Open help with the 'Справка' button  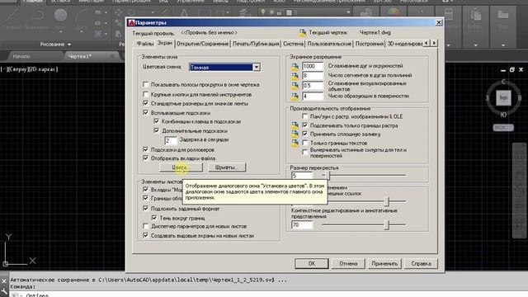click(421, 263)
